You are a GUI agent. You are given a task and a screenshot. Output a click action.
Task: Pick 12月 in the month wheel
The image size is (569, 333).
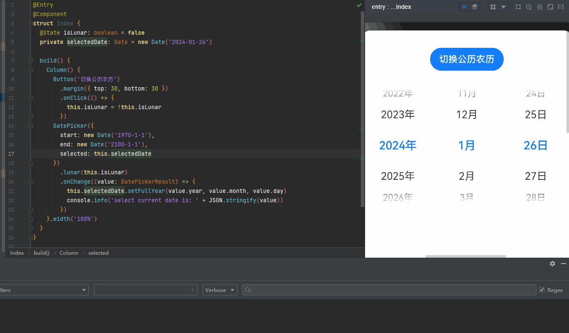coord(467,114)
